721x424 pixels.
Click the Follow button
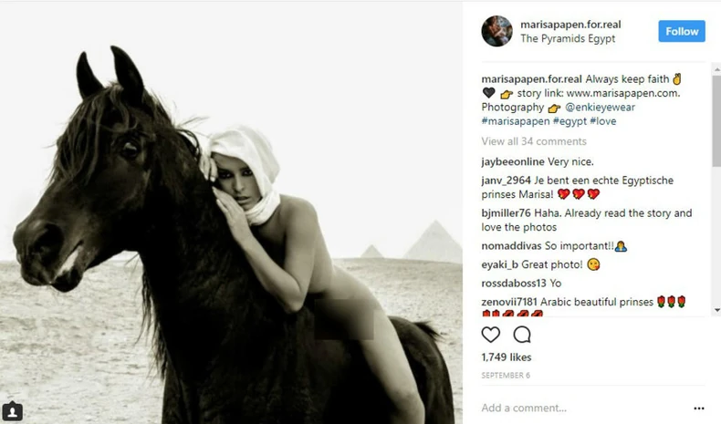pyautogui.click(x=682, y=31)
